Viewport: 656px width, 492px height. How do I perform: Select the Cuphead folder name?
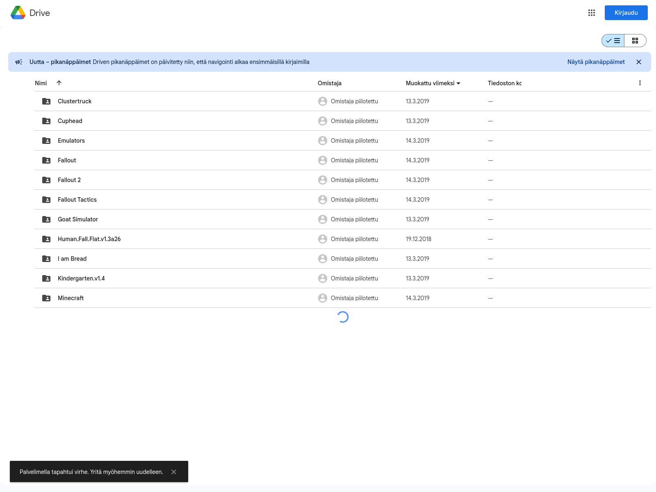(x=70, y=121)
